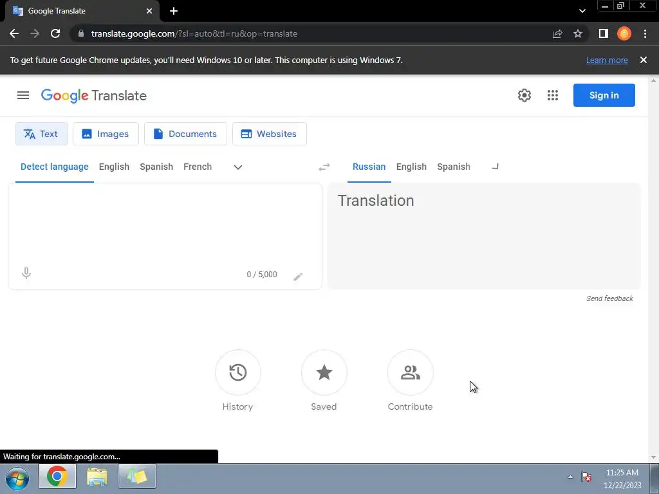View site information lock icon
The image size is (659, 494).
pyautogui.click(x=81, y=33)
